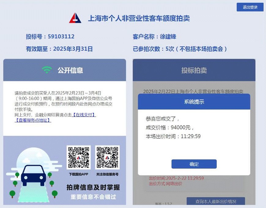Click the 查询本人最新出价情况 button

216,202
